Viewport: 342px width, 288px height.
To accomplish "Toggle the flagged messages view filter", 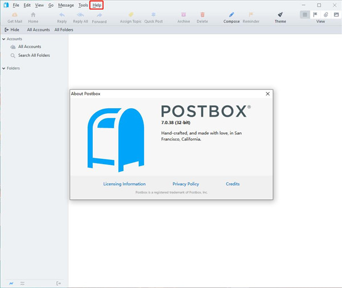I will click(x=315, y=14).
